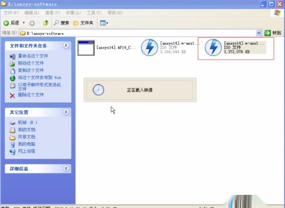Open Shared Documents (共享文档) link

27,137
